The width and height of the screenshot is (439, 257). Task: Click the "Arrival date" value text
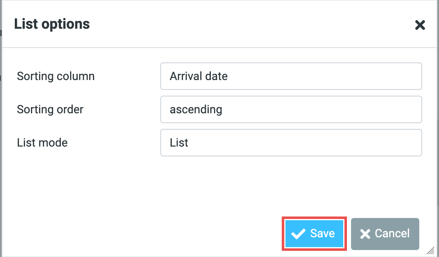click(199, 76)
